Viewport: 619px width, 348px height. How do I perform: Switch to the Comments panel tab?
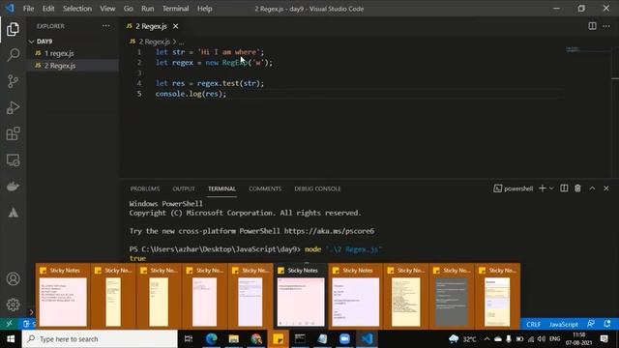[x=265, y=188]
